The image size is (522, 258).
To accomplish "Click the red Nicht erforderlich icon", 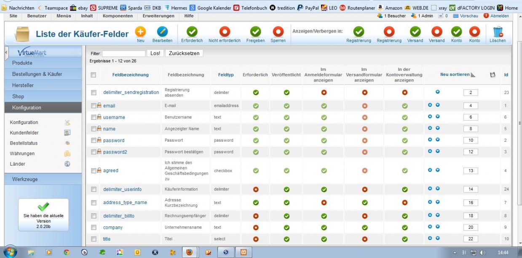I will pyautogui.click(x=224, y=32).
